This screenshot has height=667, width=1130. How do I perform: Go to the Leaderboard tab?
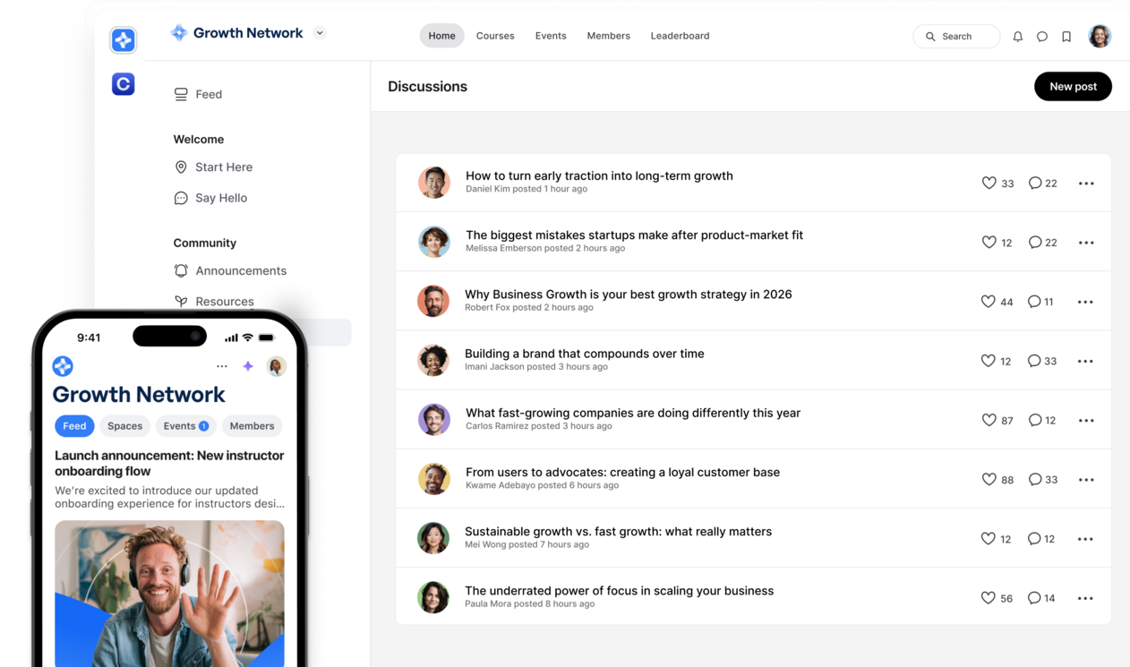coord(680,36)
